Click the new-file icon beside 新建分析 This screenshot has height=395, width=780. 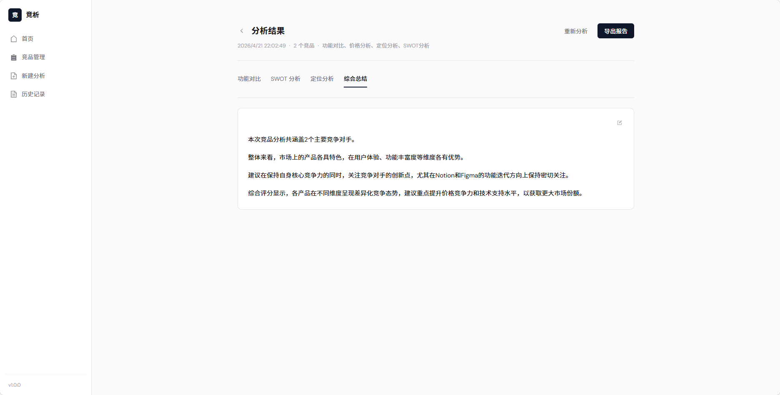point(14,76)
